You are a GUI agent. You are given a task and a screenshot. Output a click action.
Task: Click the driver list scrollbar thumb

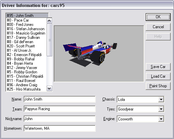tap(49, 40)
